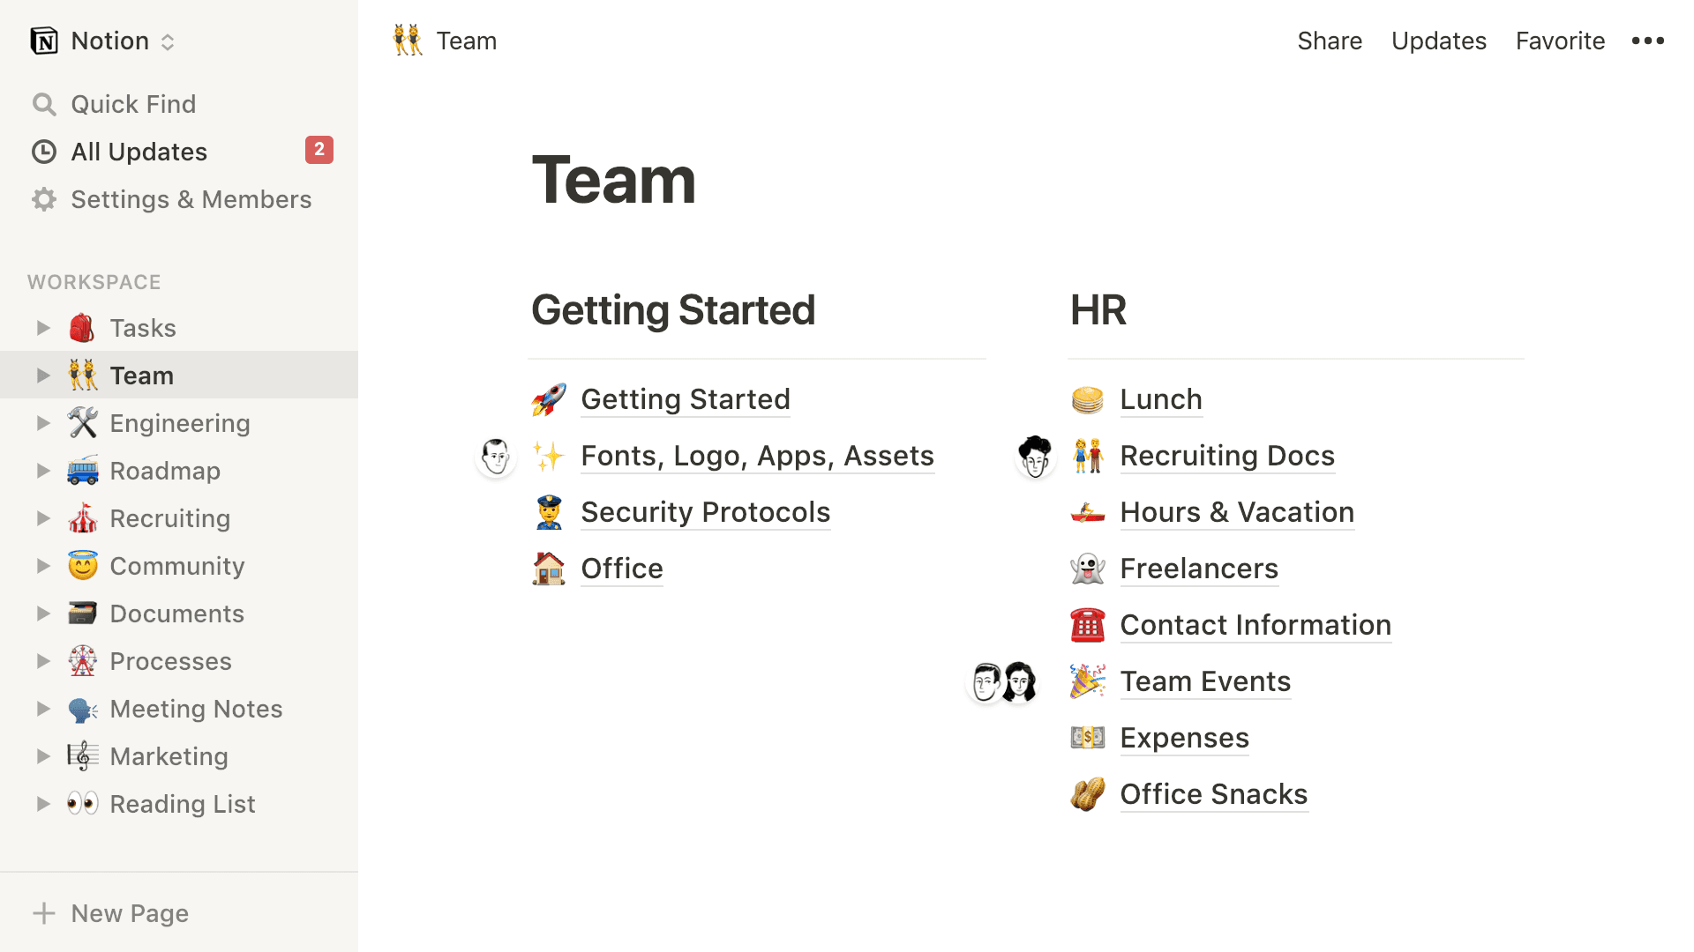This screenshot has width=1694, height=952.
Task: Click the rocket icon beside Getting Started
Action: point(549,399)
